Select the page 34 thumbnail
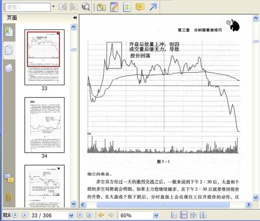 point(45,125)
